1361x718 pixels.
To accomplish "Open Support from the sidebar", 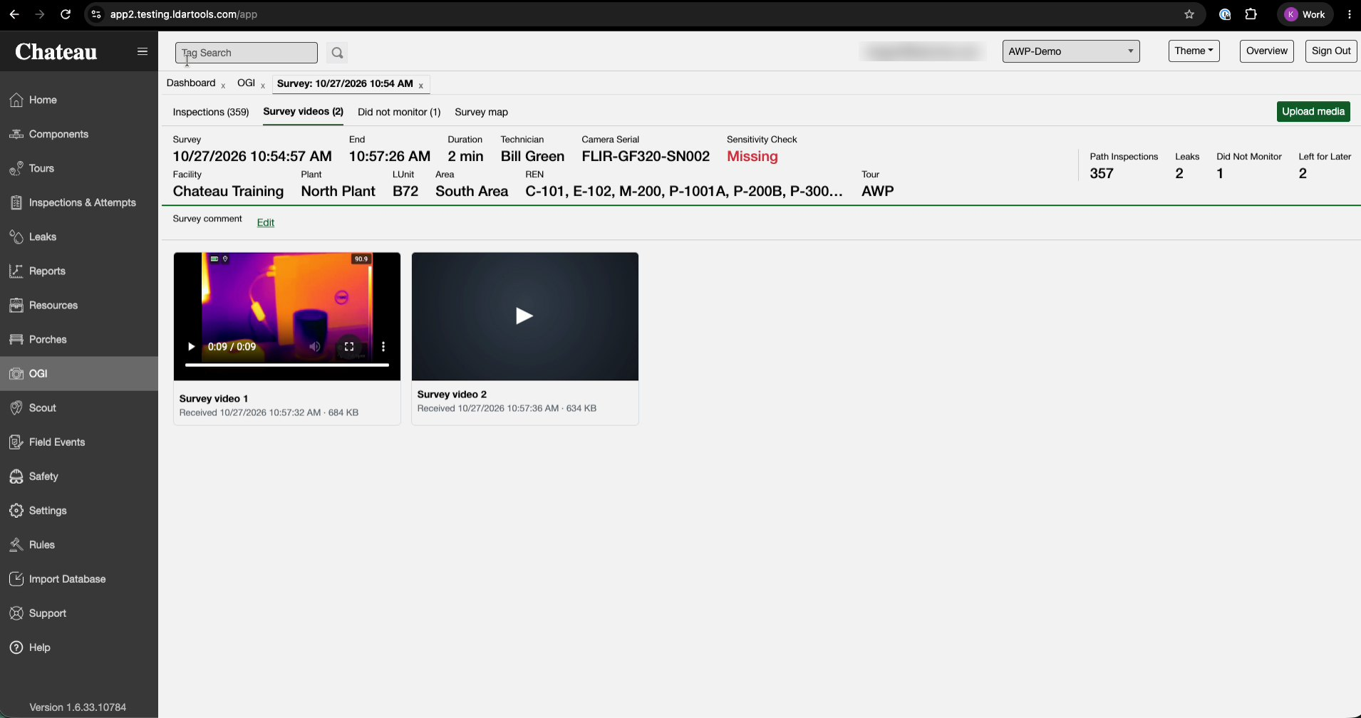I will 79,613.
